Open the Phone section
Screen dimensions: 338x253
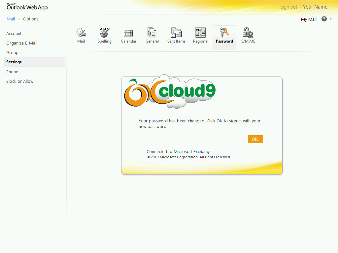point(12,72)
